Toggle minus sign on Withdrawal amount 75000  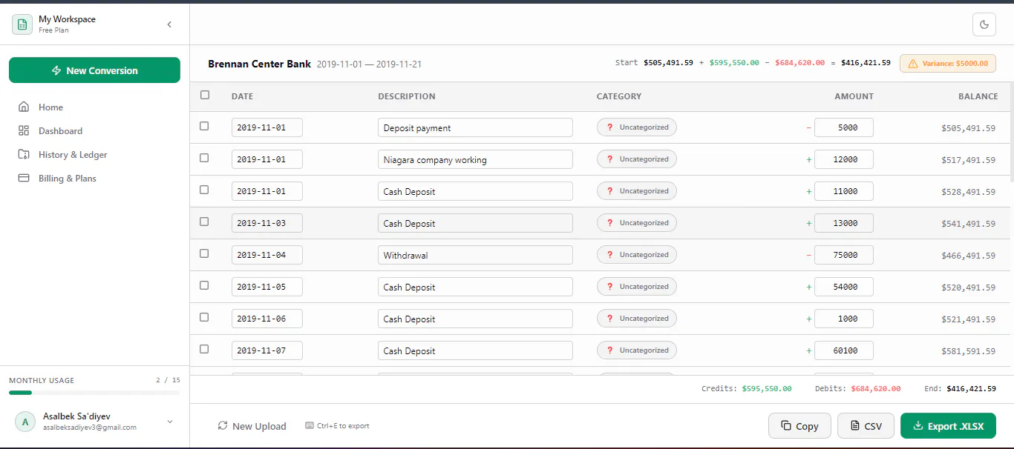click(808, 256)
